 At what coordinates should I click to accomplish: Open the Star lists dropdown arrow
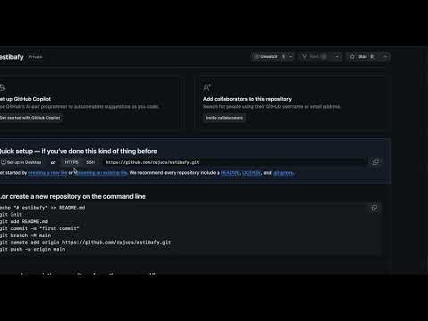coord(385,56)
